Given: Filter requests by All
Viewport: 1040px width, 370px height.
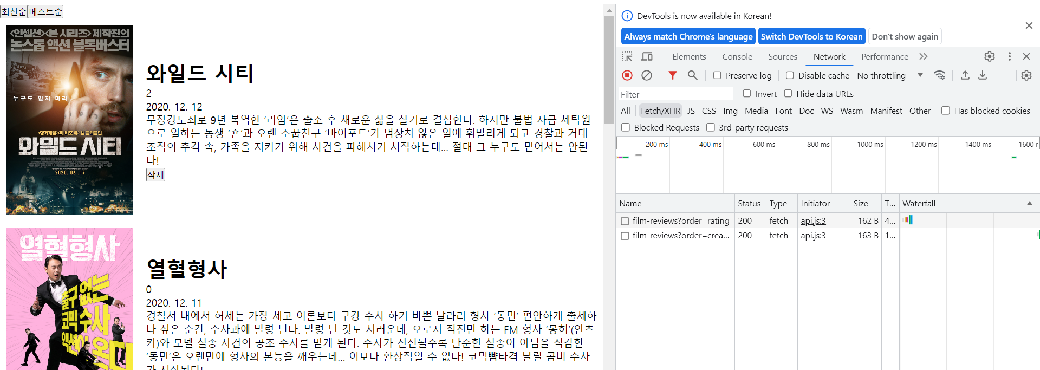Looking at the screenshot, I should [626, 111].
